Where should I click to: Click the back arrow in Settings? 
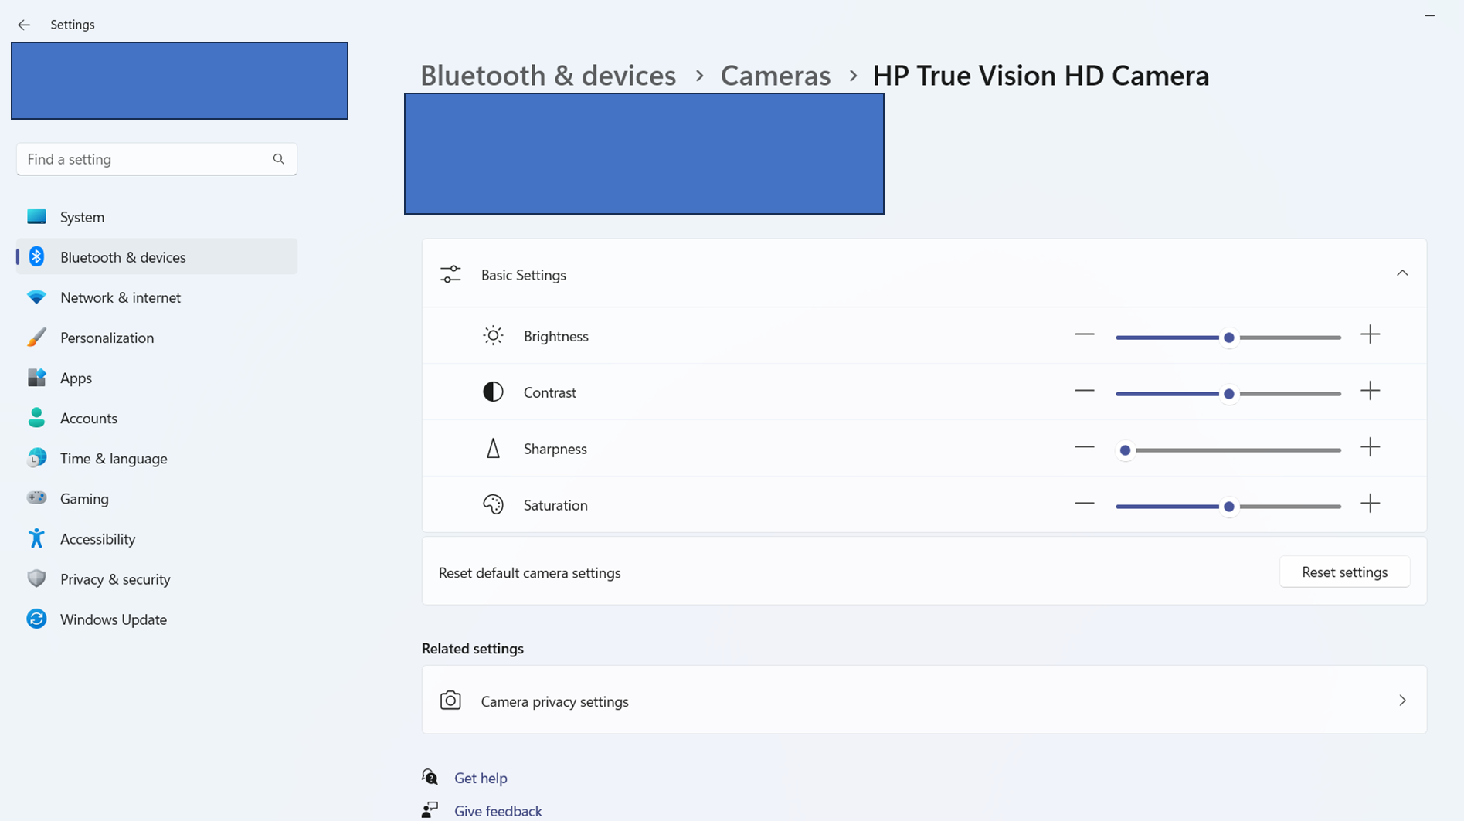24,25
